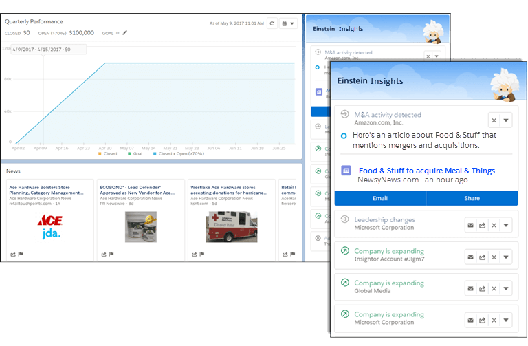Share the Ace Hardware Bolsters news item icon
The height and width of the screenshot is (346, 528).
[x=12, y=254]
